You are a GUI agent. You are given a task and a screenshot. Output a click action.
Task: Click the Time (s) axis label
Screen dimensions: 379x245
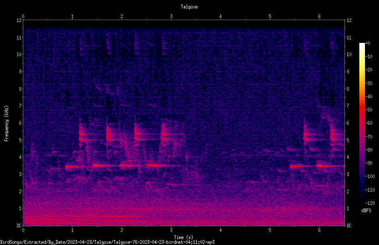pyautogui.click(x=183, y=237)
